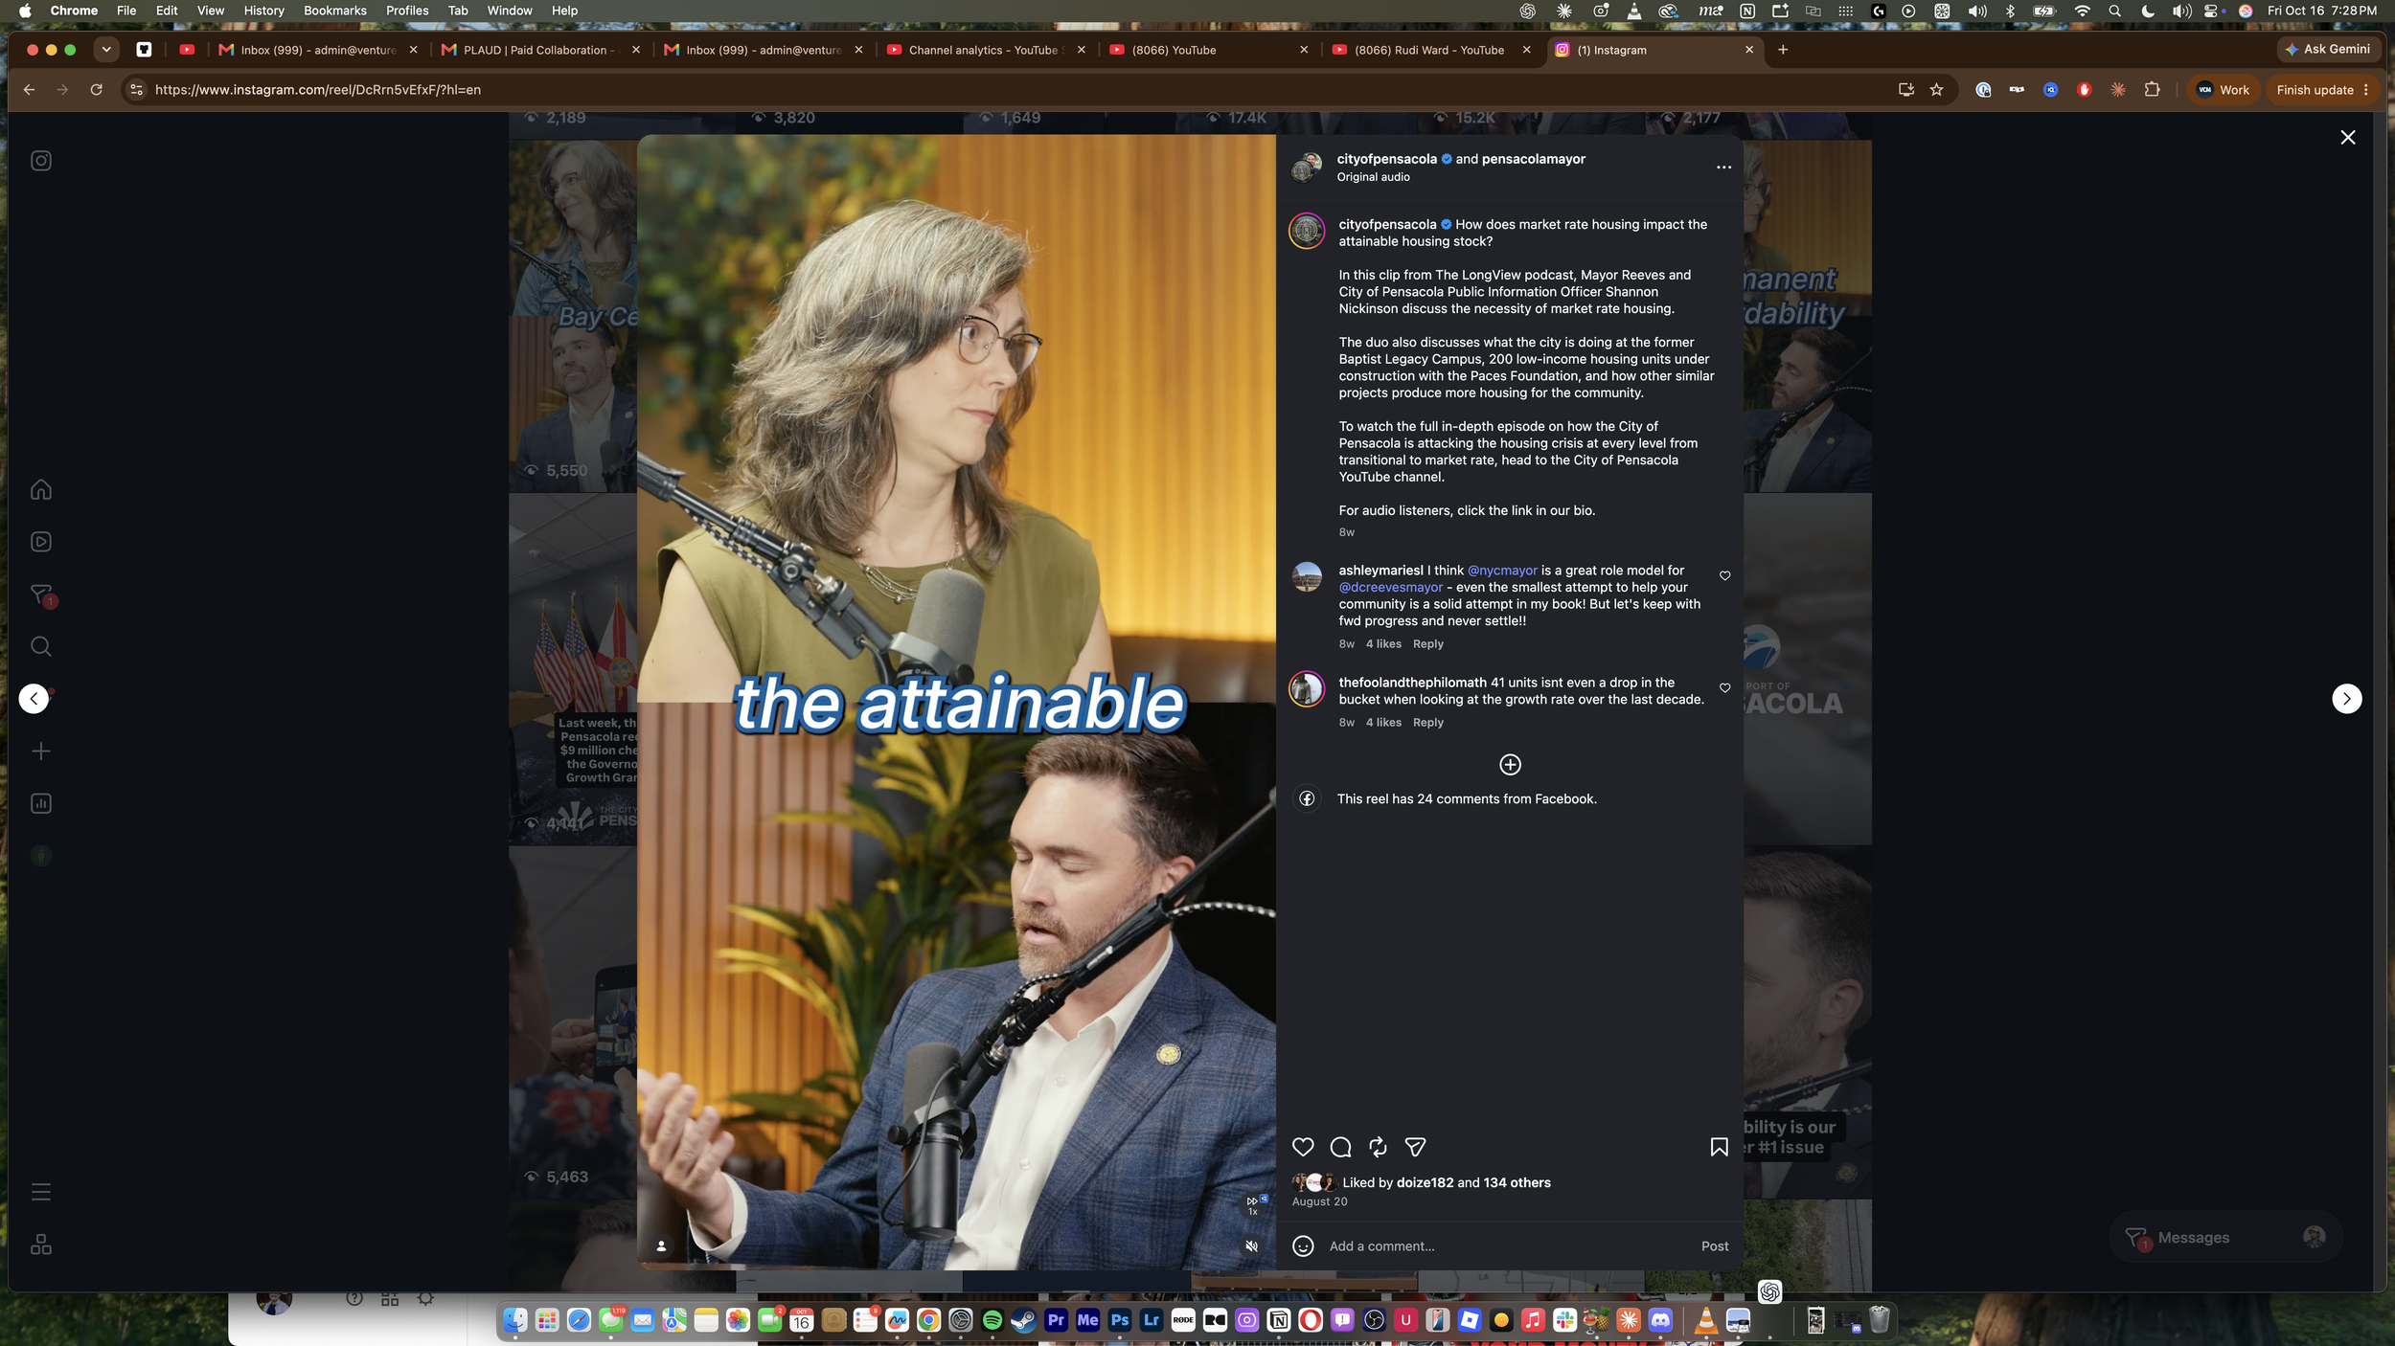Create new post plus icon
The height and width of the screenshot is (1346, 2395).
[x=41, y=752]
